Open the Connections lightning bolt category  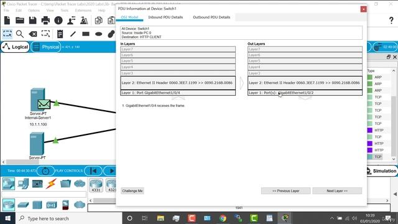pyautogui.click(x=51, y=184)
